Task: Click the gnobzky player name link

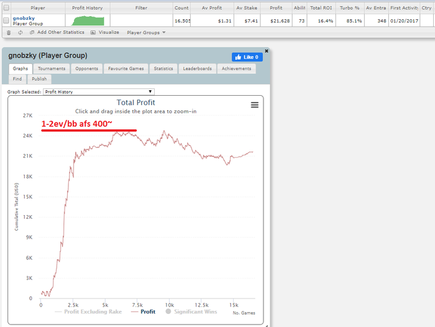Action: 24,18
